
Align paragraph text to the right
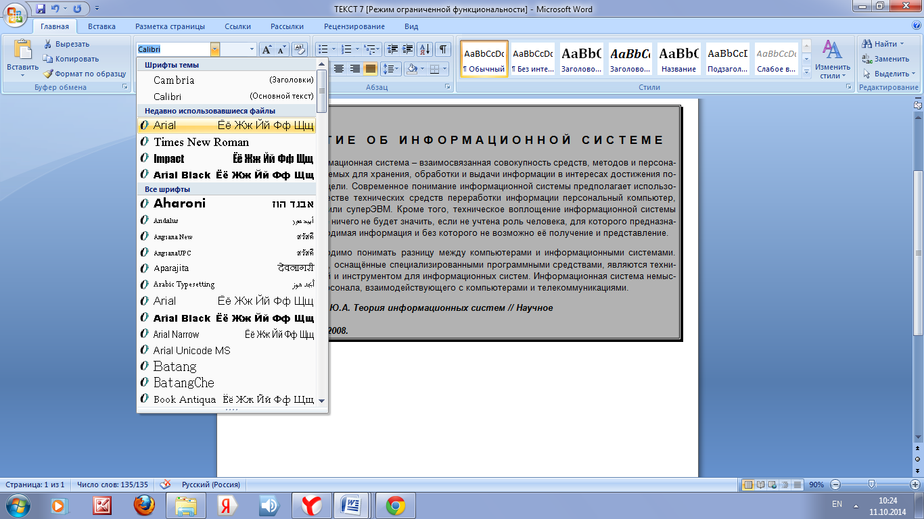point(354,69)
